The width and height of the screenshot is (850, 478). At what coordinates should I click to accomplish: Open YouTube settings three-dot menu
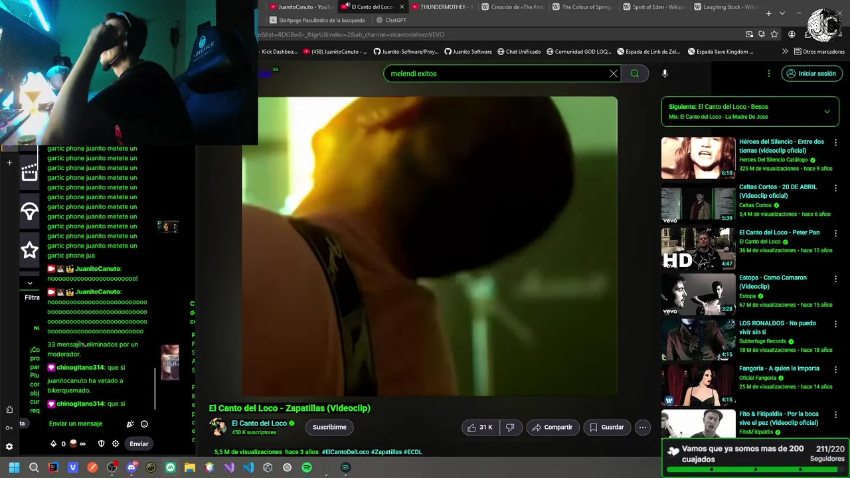[769, 74]
